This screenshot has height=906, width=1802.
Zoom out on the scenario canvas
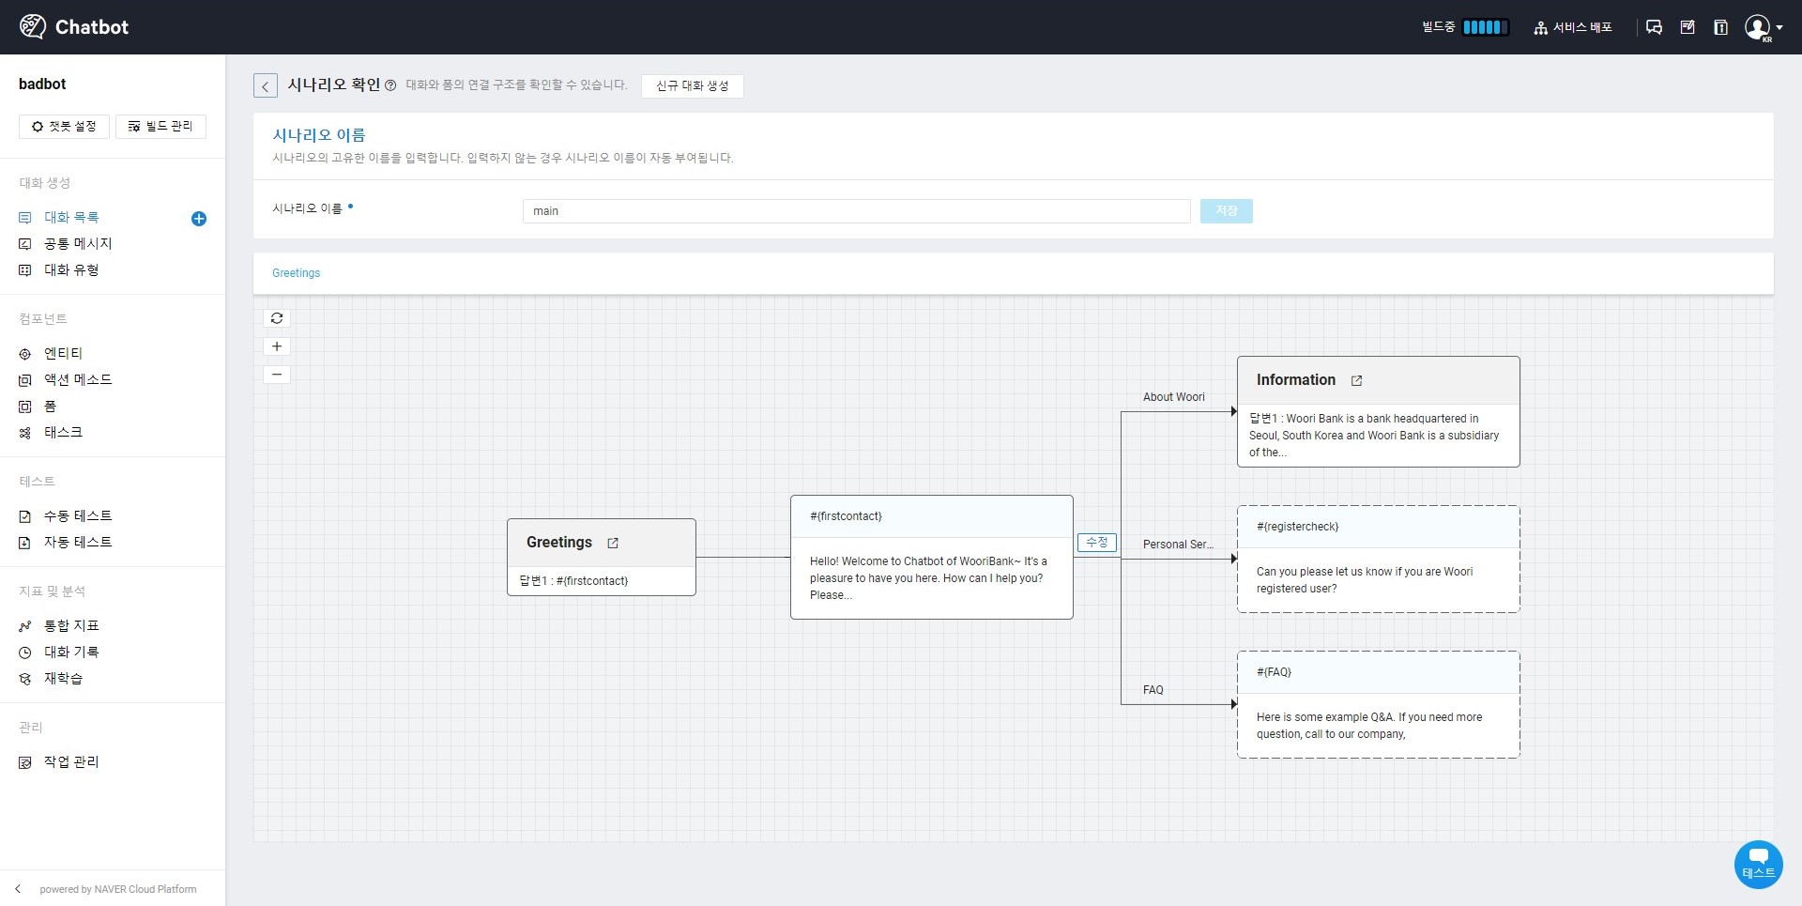(x=277, y=375)
